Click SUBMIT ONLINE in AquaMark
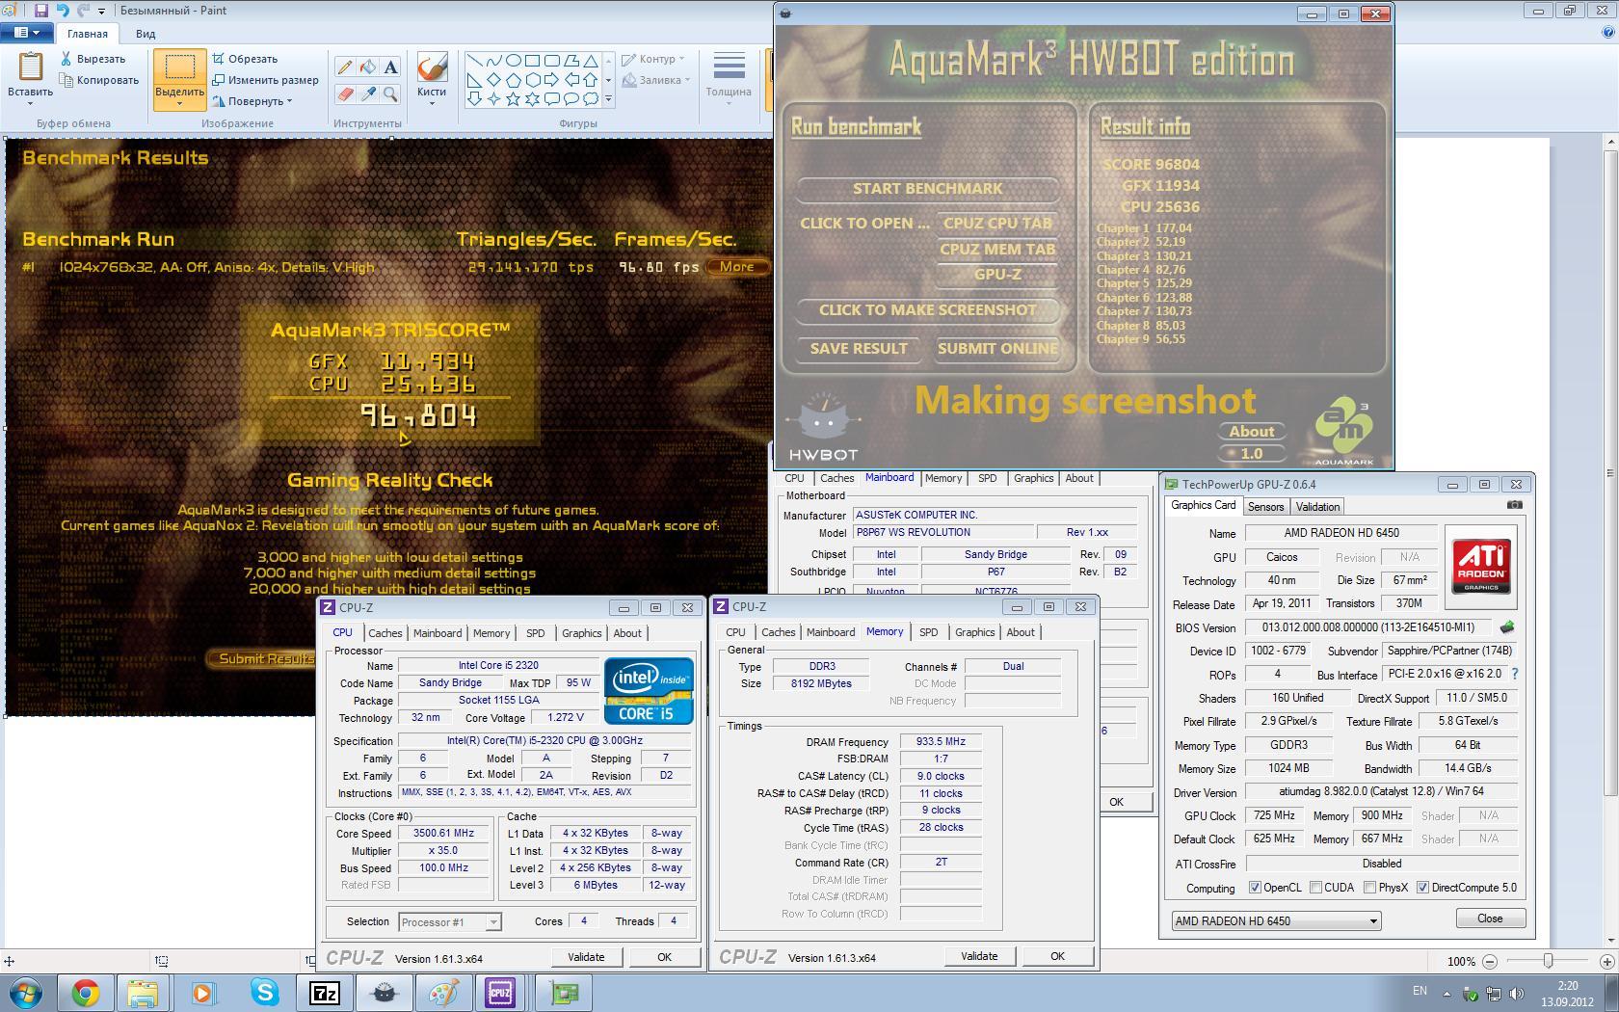This screenshot has width=1619, height=1012. (997, 349)
